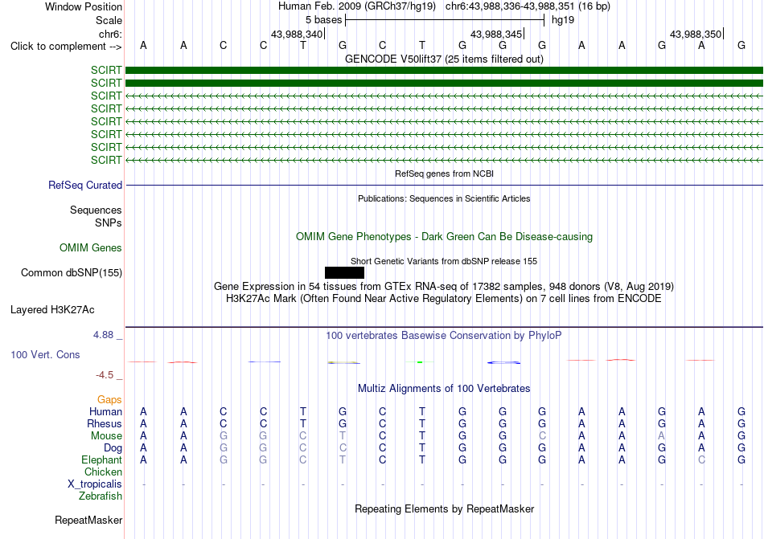Open the 'RefSeq genes from NCBI' title
Image resolution: width=764 pixels, height=539 pixels.
[444, 174]
